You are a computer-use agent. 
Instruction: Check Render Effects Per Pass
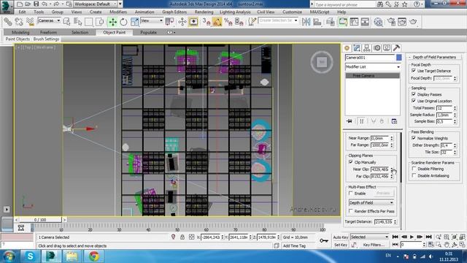point(350,211)
